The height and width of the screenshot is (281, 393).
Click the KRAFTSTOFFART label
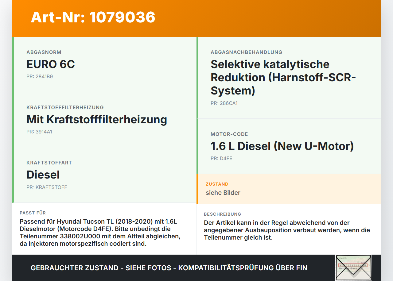point(49,163)
